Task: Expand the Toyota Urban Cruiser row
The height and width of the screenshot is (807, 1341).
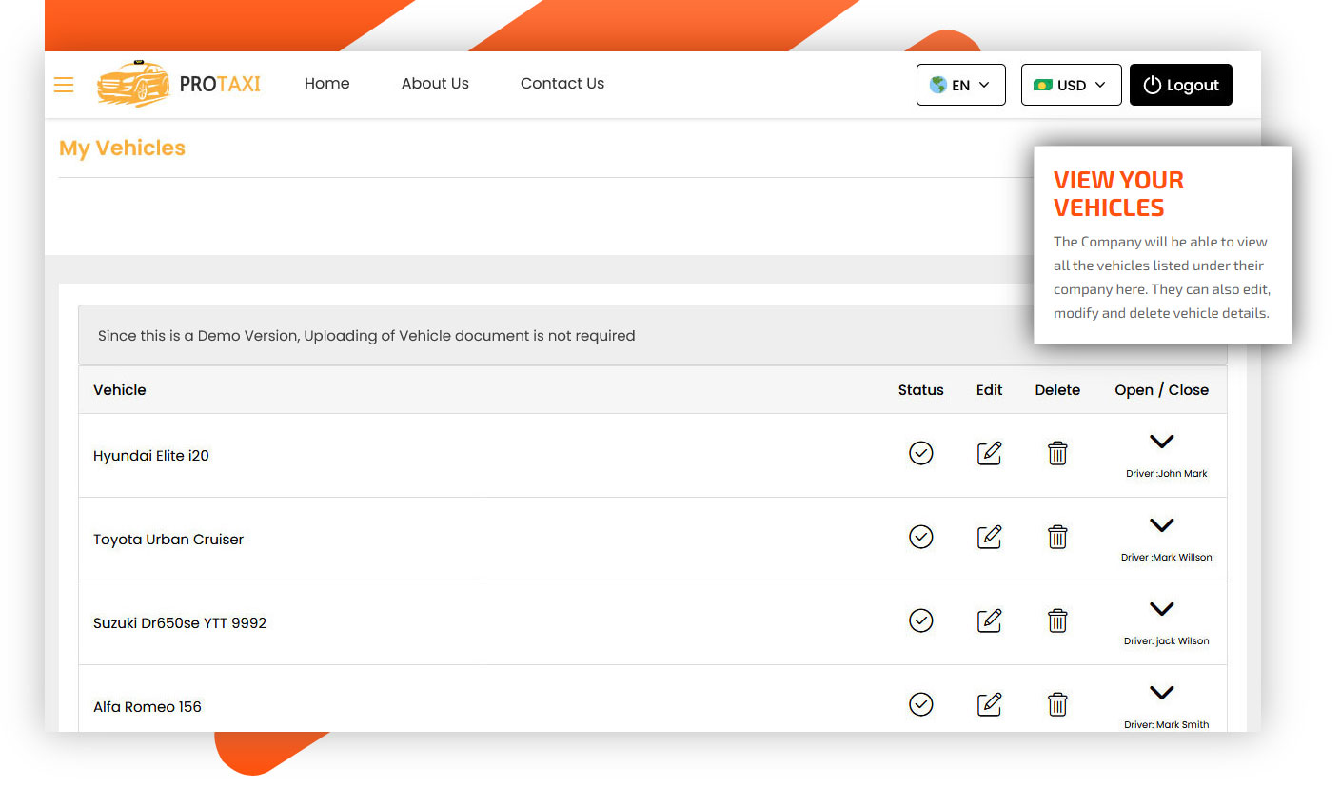Action: [x=1161, y=525]
